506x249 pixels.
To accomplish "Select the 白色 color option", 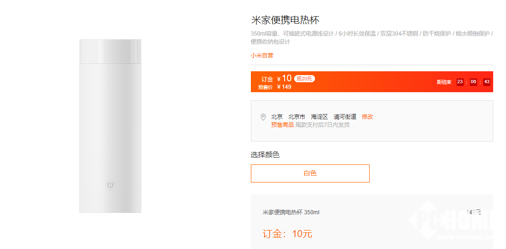I will 310,173.
